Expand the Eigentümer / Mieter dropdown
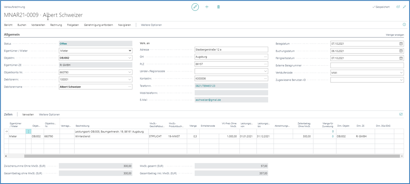Image resolution: width=410 pixels, height=184 pixels. (x=130, y=51)
